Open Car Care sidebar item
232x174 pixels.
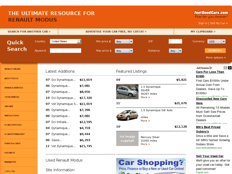pyautogui.click(x=9, y=106)
